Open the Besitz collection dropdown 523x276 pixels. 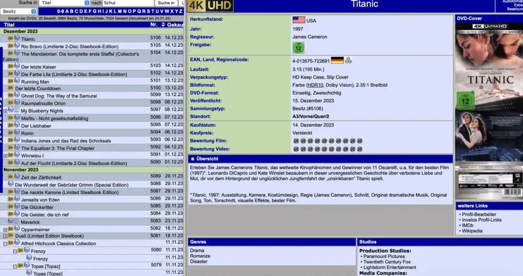pyautogui.click(x=19, y=11)
